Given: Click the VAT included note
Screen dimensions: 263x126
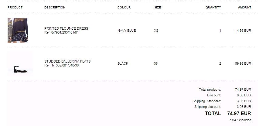Looking at the screenshot, I should pyautogui.click(x=241, y=120).
